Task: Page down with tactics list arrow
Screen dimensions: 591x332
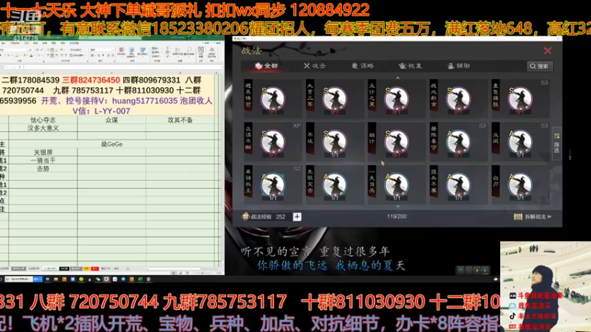Action: tap(397, 207)
